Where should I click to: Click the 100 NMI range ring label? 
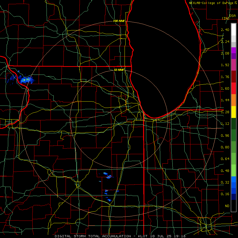pos(119,21)
